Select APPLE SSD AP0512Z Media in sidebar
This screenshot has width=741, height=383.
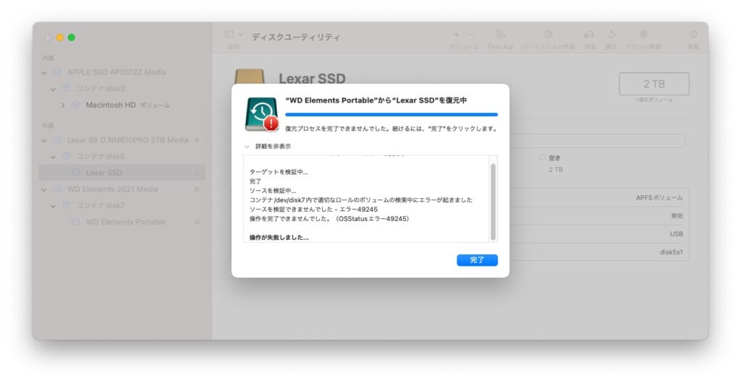tap(117, 72)
